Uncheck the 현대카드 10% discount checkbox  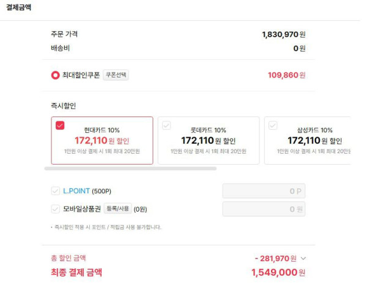60,126
